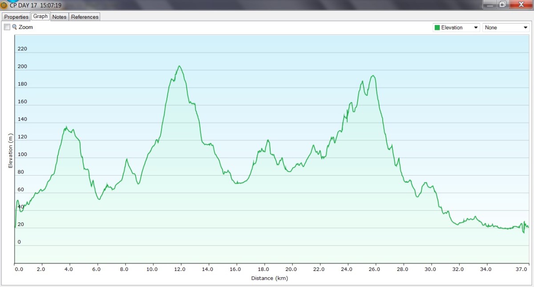This screenshot has height=287, width=534.
Task: Click the magnifier Zoom icon
Action: pyautogui.click(x=14, y=27)
